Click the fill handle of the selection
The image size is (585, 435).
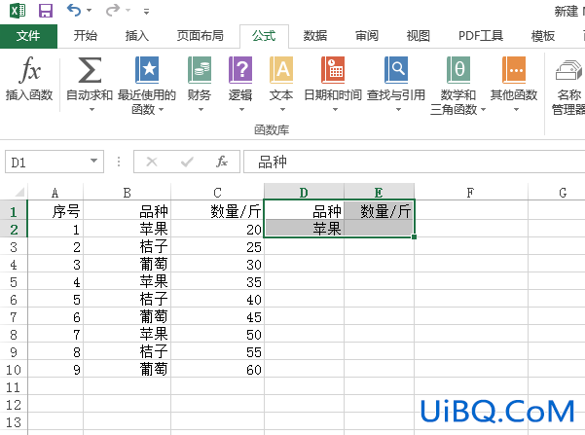pyautogui.click(x=414, y=236)
